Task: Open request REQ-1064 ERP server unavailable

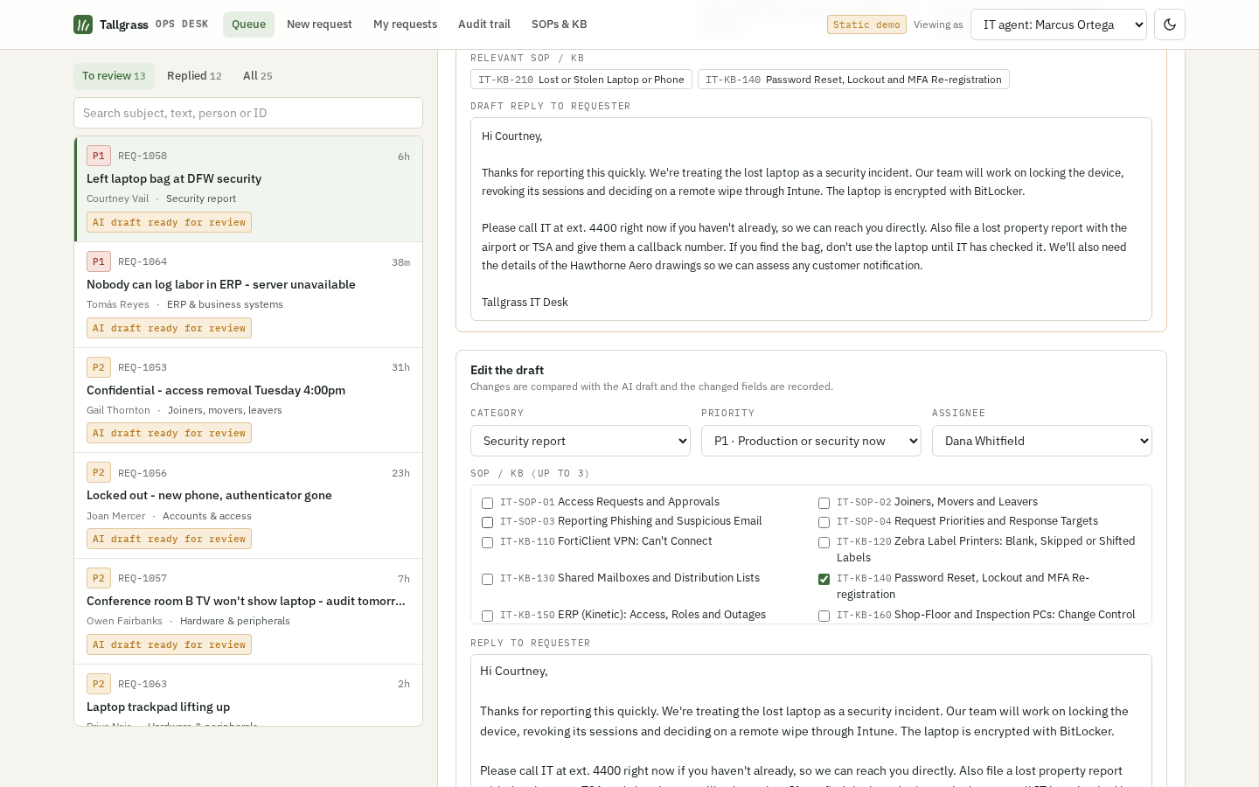Action: 248,295
